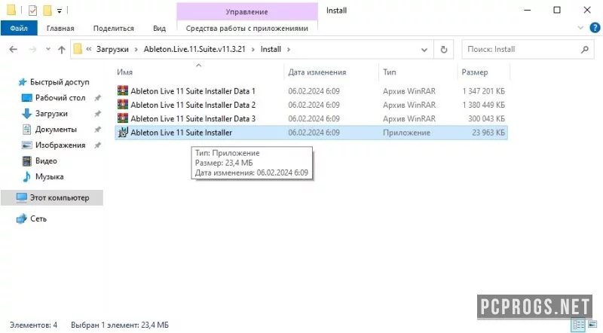Switch to large icons view
Viewport: 603px width, 333px height.
coord(592,325)
